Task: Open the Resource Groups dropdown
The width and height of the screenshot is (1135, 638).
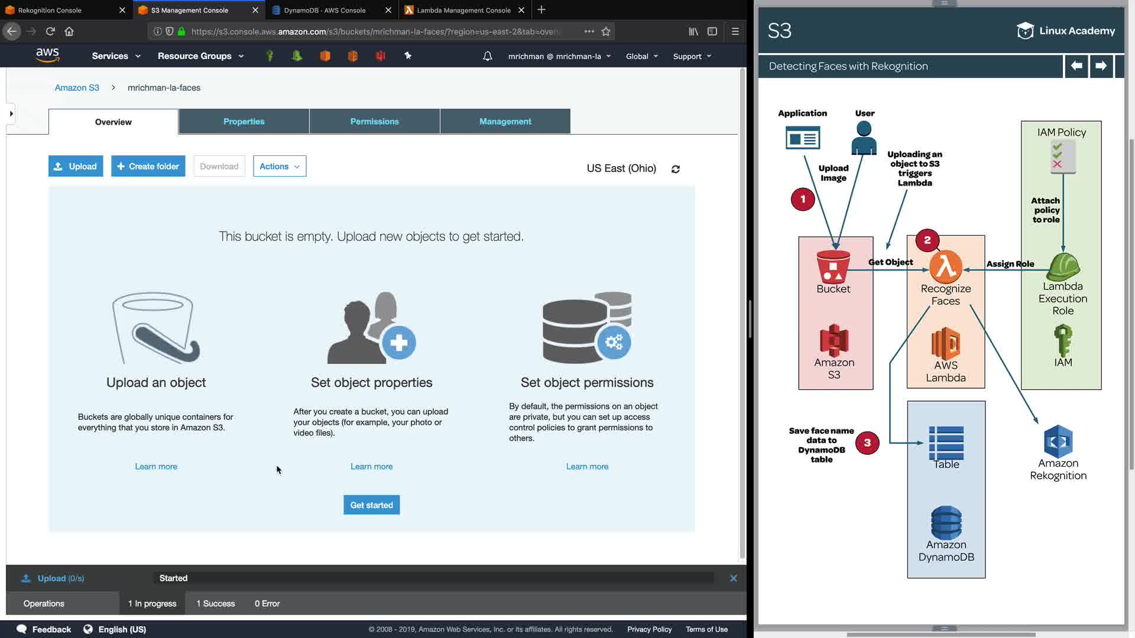Action: pos(200,56)
